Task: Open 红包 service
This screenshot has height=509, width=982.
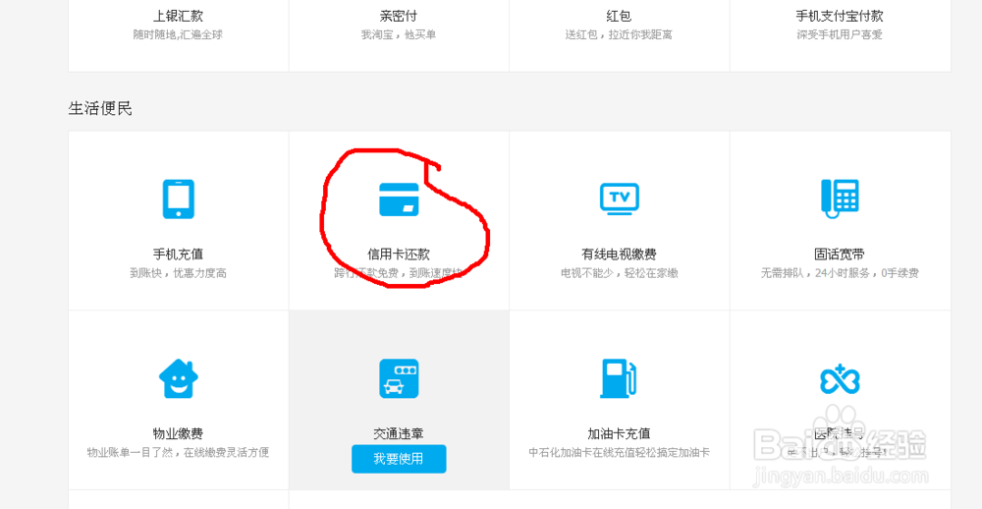Action: (620, 17)
